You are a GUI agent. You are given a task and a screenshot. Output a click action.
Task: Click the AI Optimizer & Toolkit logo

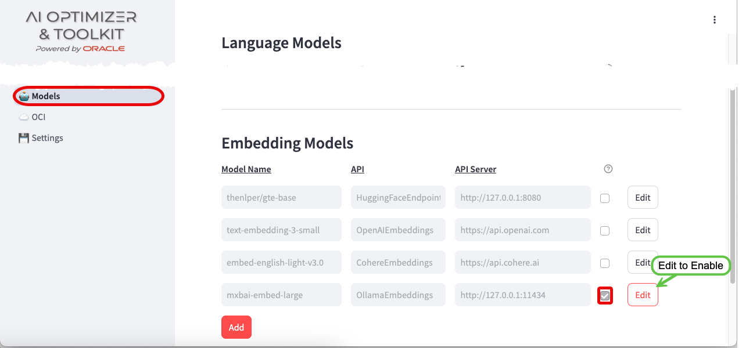pos(81,31)
